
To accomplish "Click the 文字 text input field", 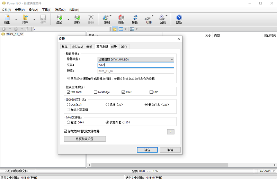I will click(x=136, y=65).
